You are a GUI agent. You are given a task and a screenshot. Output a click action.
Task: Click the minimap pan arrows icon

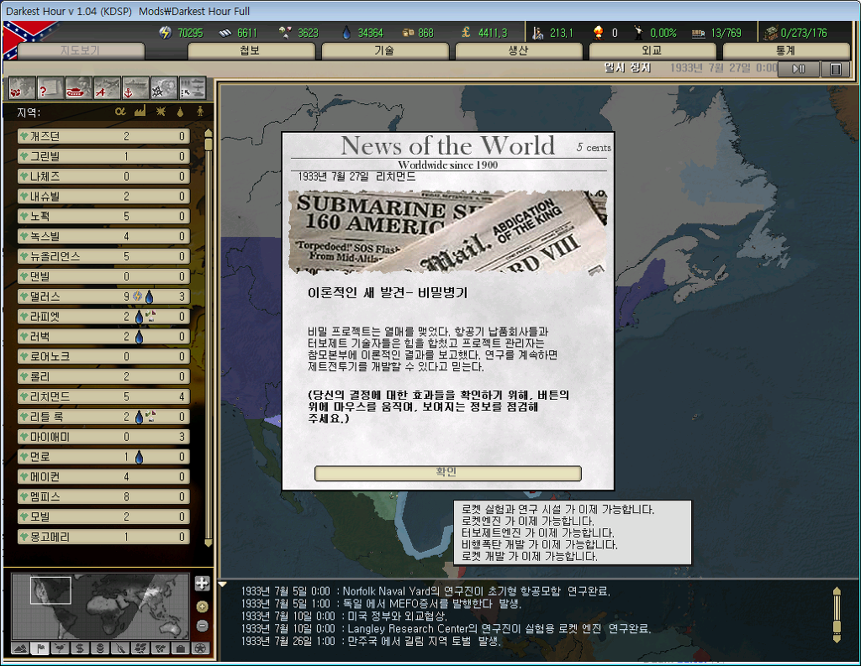coord(202,583)
